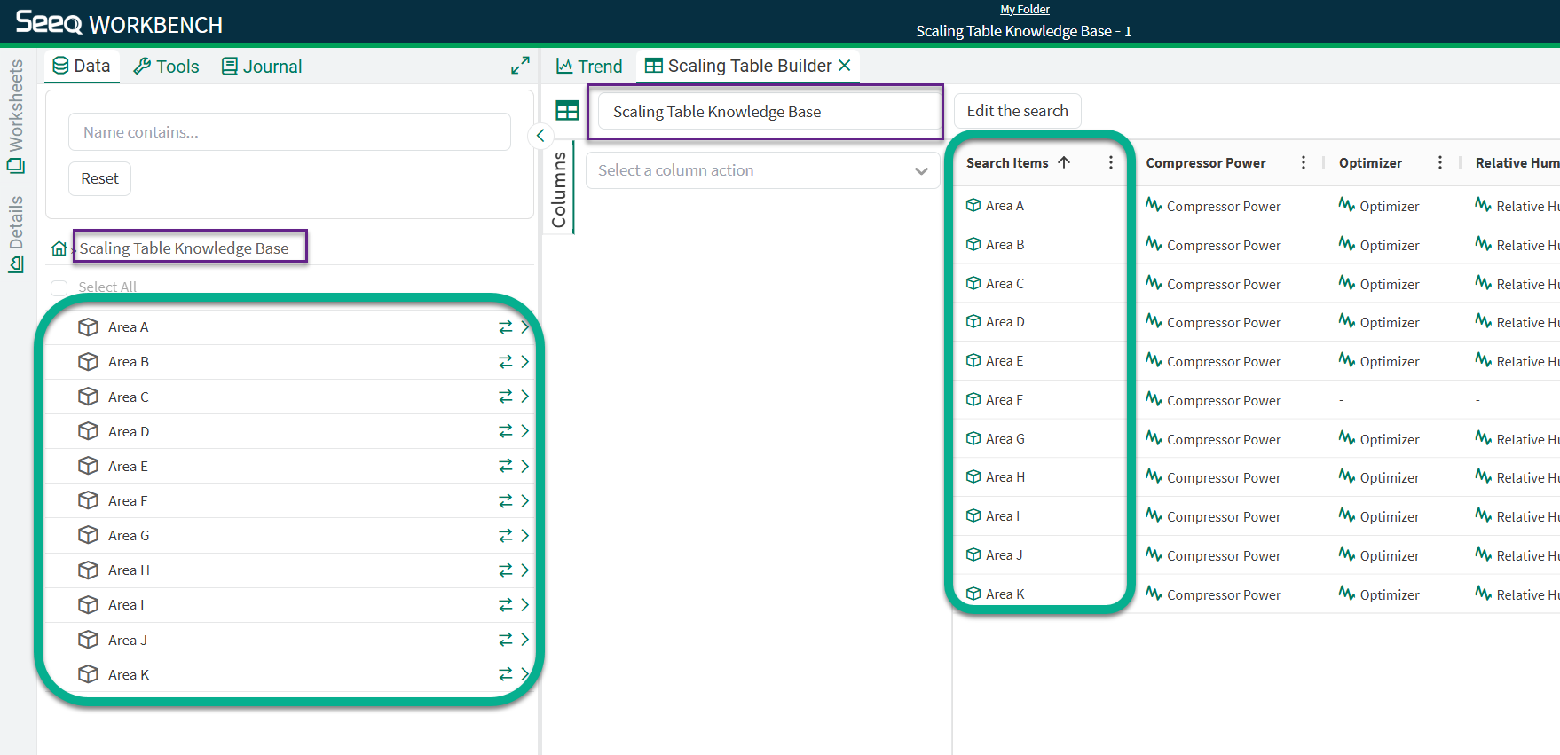The height and width of the screenshot is (755, 1560).
Task: Open the Journal tab
Action: (262, 67)
